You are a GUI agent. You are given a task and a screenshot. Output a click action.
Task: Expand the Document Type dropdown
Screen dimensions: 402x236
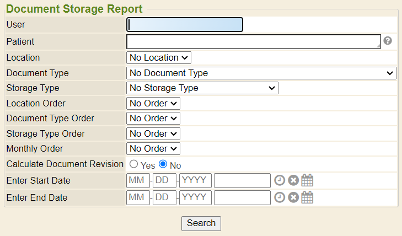[261, 73]
